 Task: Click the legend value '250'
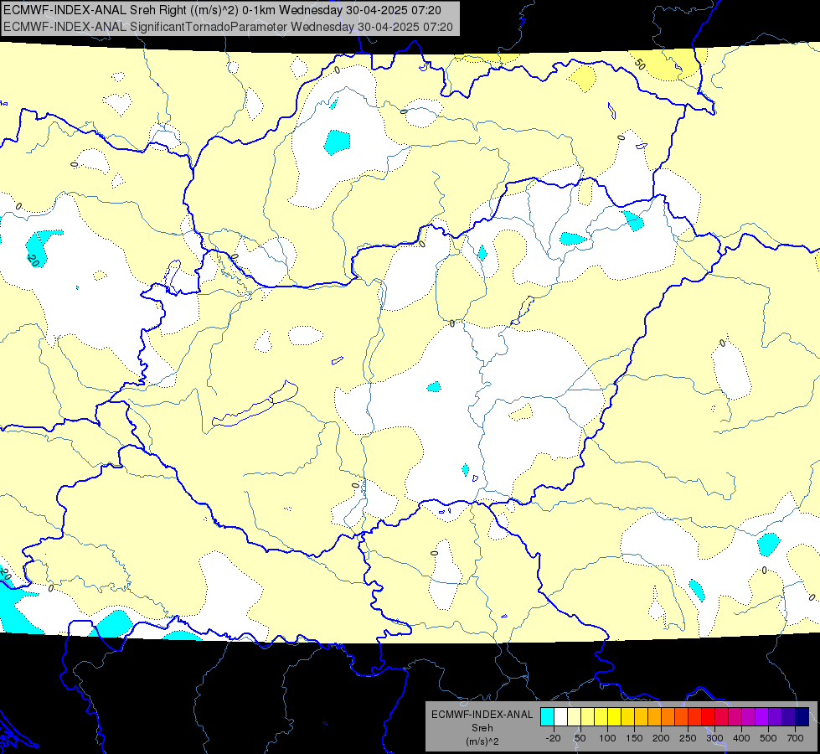688,738
